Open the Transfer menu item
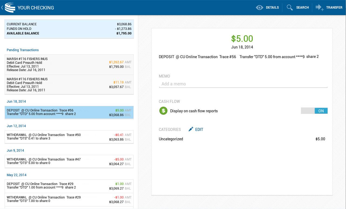The image size is (346, 209). (x=334, y=8)
